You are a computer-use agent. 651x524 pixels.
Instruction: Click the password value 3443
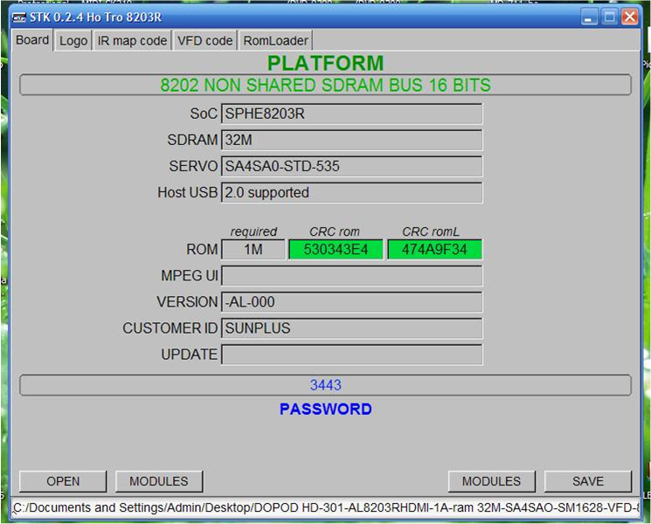(325, 385)
